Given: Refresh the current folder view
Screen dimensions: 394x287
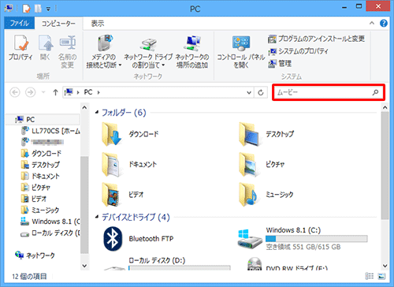Looking at the screenshot, I should tap(261, 92).
